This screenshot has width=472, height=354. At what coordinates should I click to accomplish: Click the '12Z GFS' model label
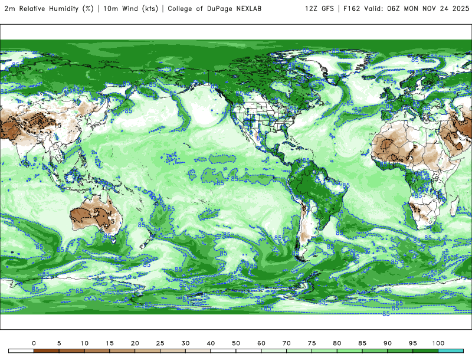point(319,8)
